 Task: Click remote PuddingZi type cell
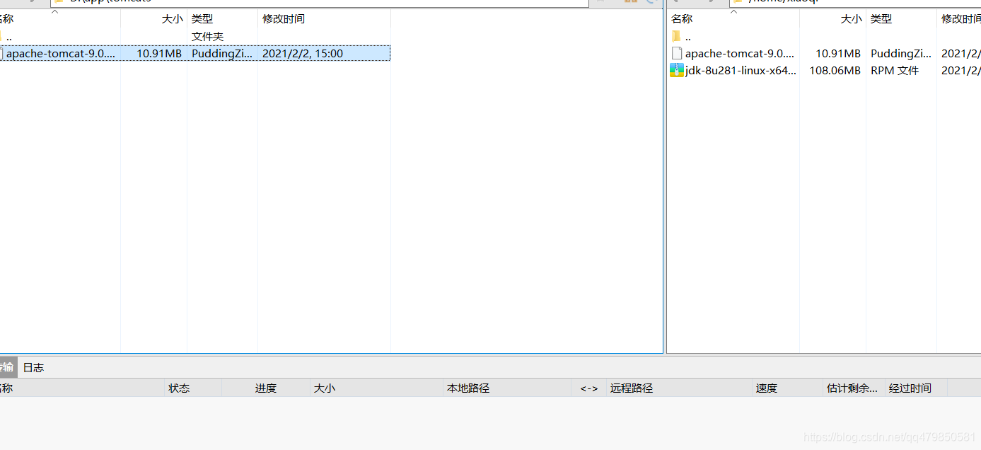point(901,53)
